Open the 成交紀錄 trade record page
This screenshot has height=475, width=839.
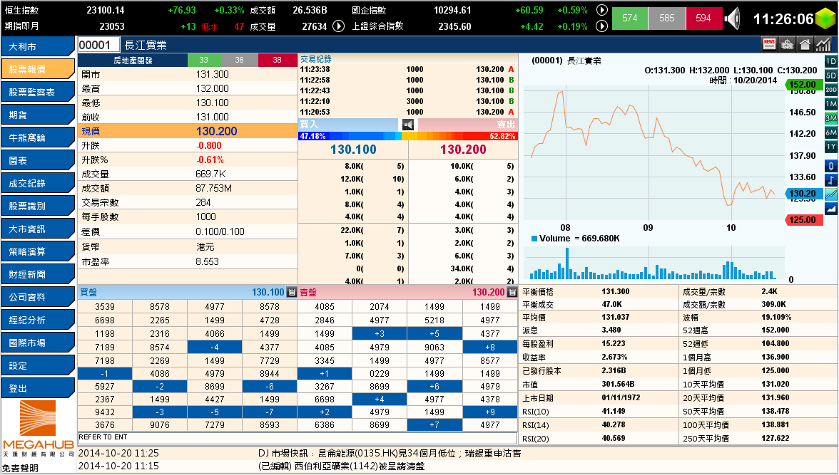point(37,183)
